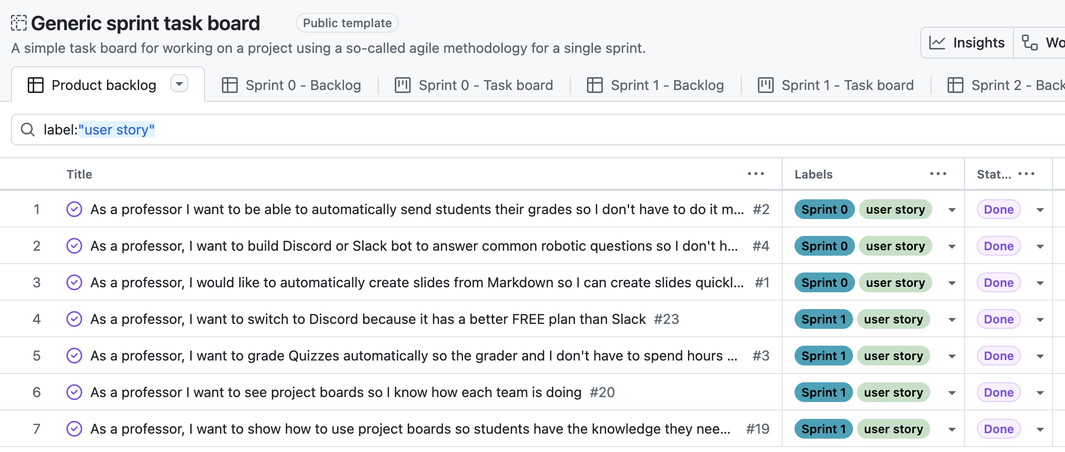Open the label dropdown on row 2
The image size is (1065, 452).
[x=952, y=246]
